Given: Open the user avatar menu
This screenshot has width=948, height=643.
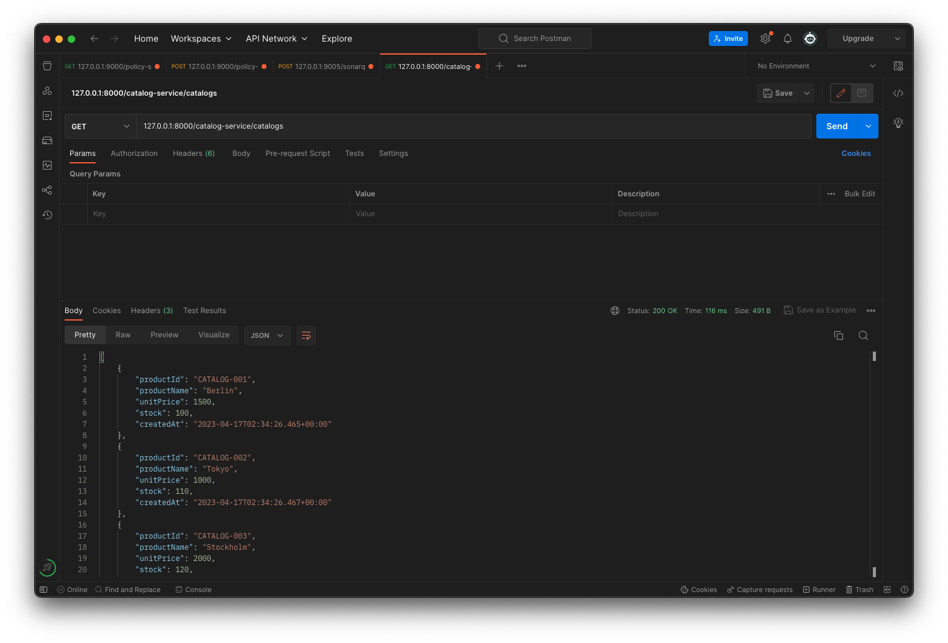Looking at the screenshot, I should pos(810,39).
